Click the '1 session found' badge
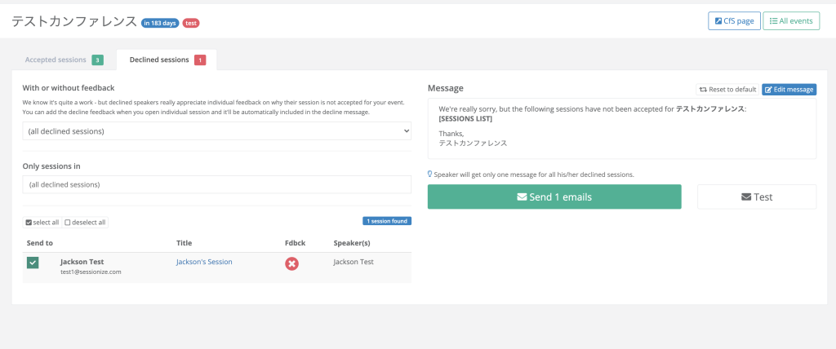The image size is (836, 349). (387, 220)
